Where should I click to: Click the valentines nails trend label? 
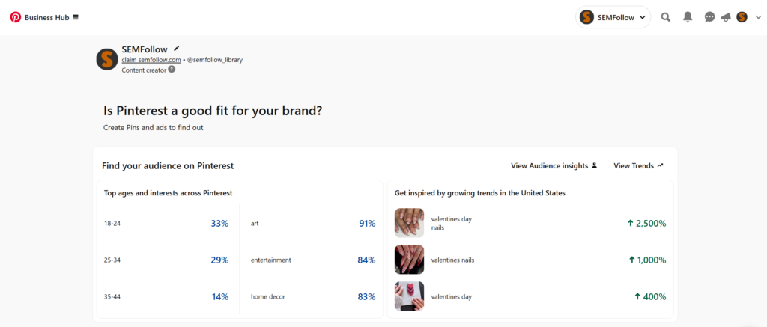coord(452,260)
